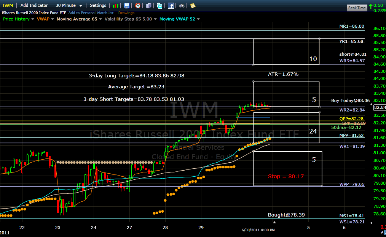Click the 3-day Long Targets annotation text
This screenshot has height=237, width=386.
[137, 76]
